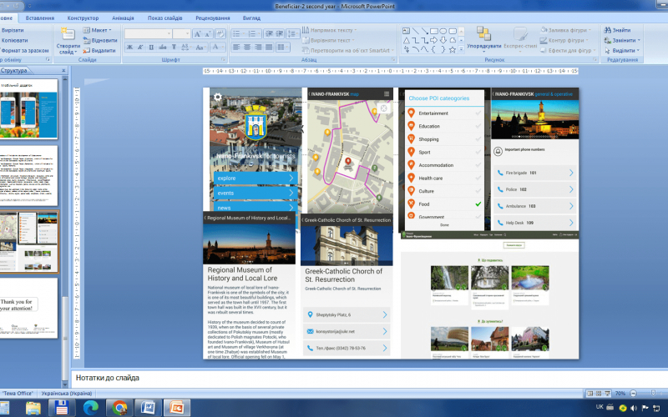Click the decrease list level icon
Viewport: 668px width, 417px height.
[269, 34]
